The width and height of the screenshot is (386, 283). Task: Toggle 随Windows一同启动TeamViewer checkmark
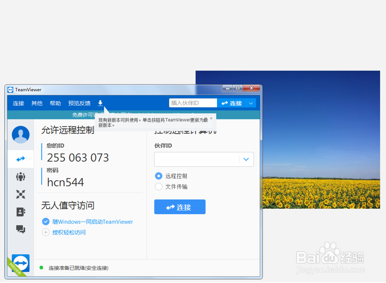[46, 221]
